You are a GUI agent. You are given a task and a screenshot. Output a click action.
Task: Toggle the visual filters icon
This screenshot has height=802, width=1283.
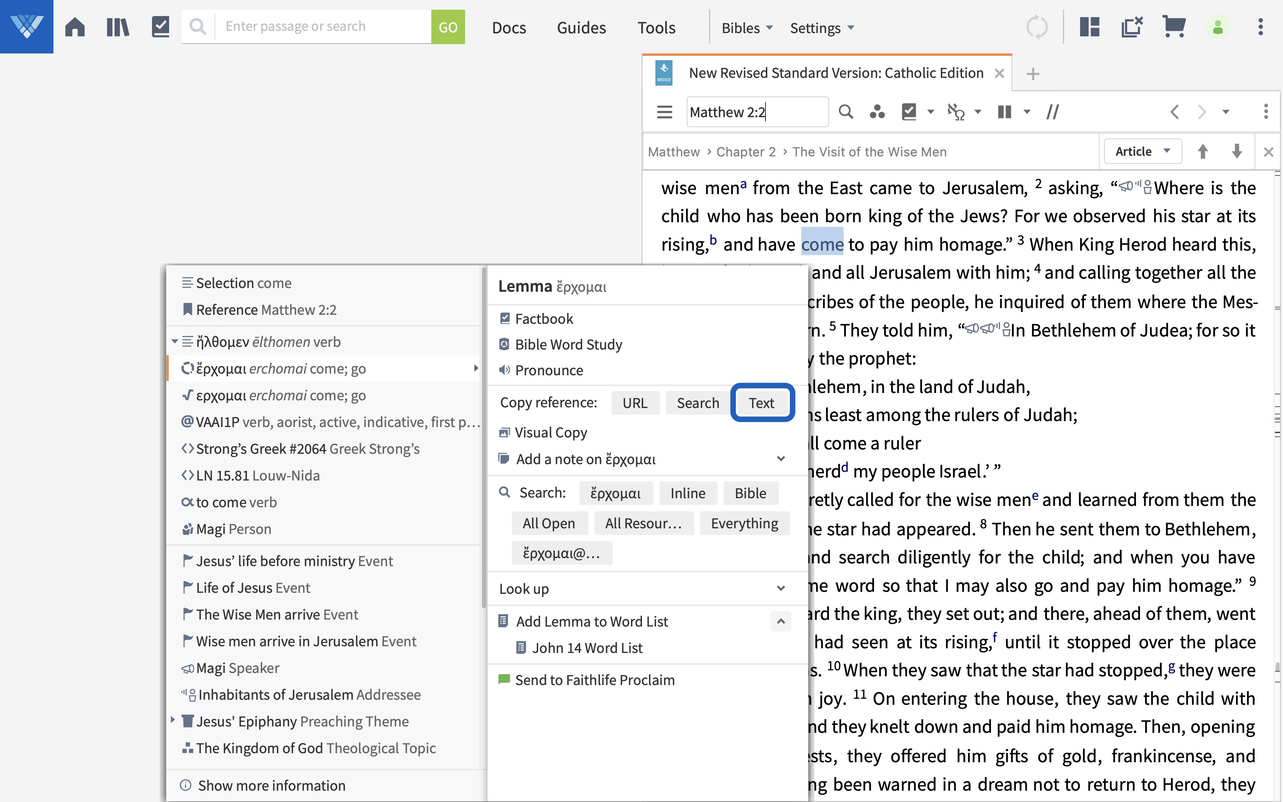coord(877,112)
